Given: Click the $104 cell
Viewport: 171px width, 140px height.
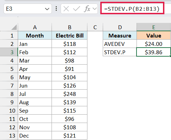Looking at the screenshot, I should [69, 77].
